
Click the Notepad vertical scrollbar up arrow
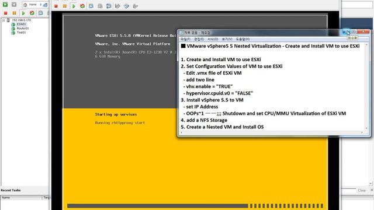pyautogui.click(x=366, y=45)
